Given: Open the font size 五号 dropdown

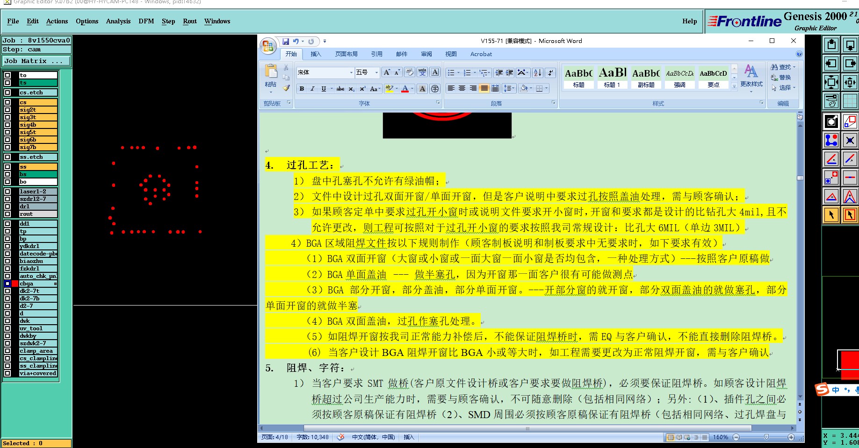Looking at the screenshot, I should coord(376,72).
